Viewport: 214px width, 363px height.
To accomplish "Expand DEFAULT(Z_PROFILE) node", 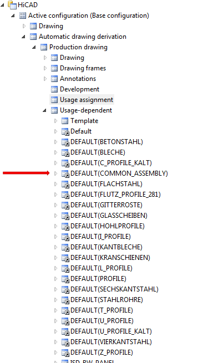I will (55, 352).
